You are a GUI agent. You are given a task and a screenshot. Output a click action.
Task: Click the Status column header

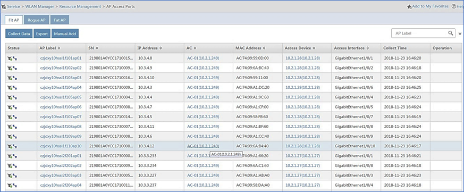(14, 48)
